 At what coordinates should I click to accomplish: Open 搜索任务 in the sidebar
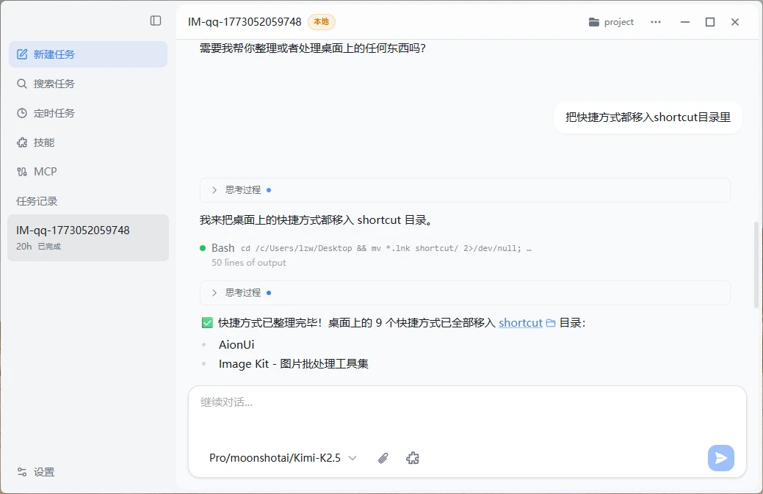[x=88, y=84]
